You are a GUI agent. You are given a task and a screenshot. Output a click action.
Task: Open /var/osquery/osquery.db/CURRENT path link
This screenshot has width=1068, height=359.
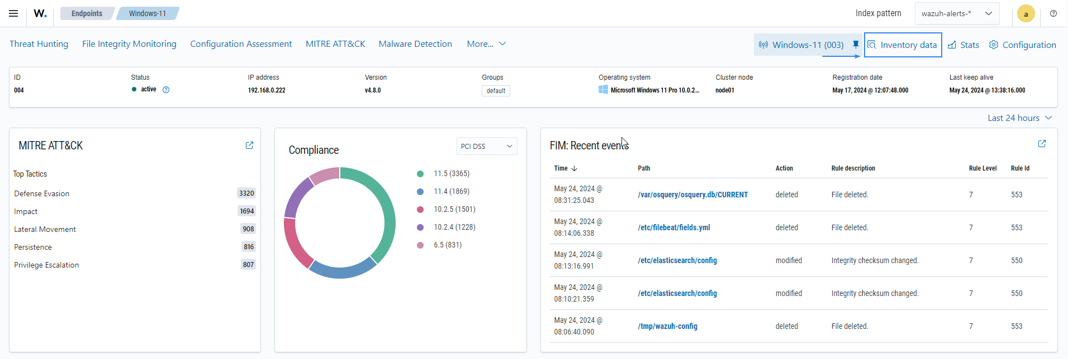pyautogui.click(x=693, y=195)
